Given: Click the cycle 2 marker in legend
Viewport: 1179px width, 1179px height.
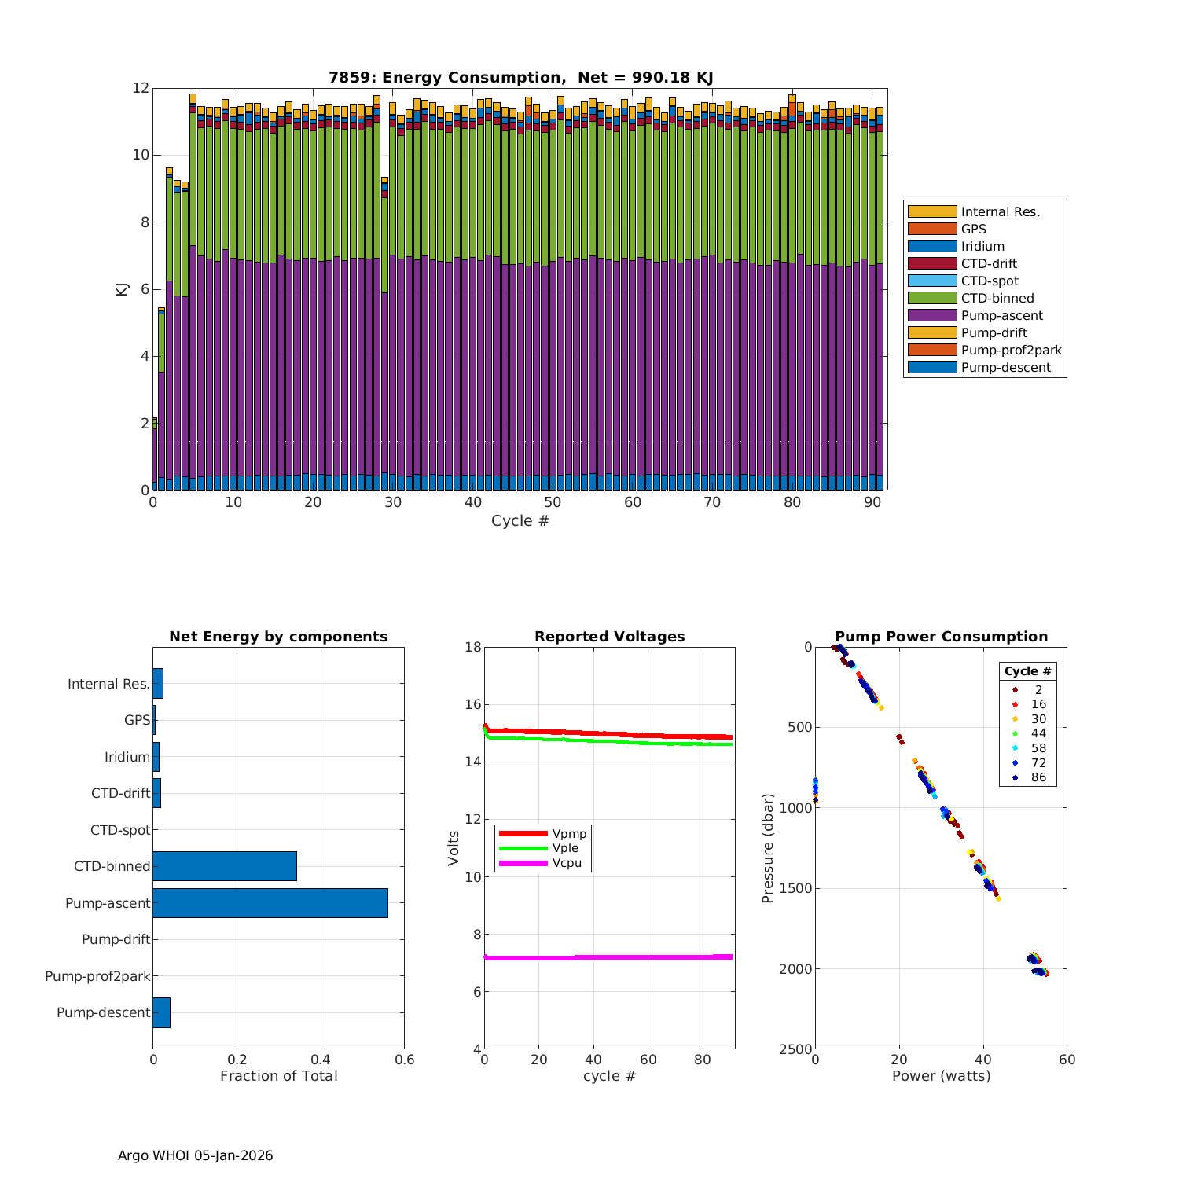Looking at the screenshot, I should tap(1016, 690).
